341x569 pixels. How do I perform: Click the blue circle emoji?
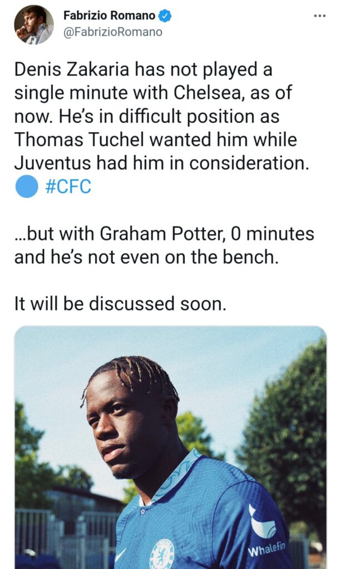point(26,187)
